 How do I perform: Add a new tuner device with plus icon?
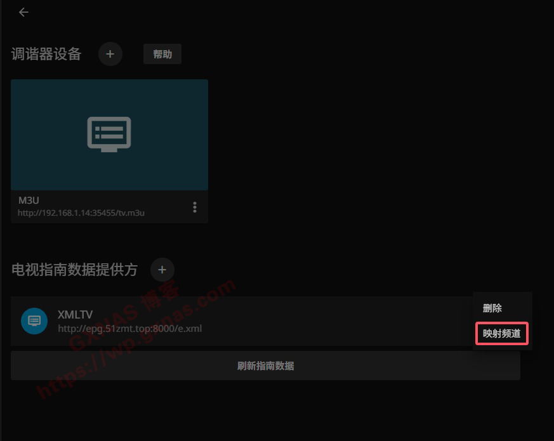110,54
